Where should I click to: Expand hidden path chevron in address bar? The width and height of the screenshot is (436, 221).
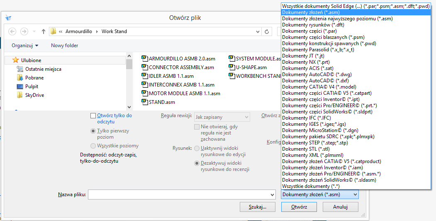click(x=61, y=31)
